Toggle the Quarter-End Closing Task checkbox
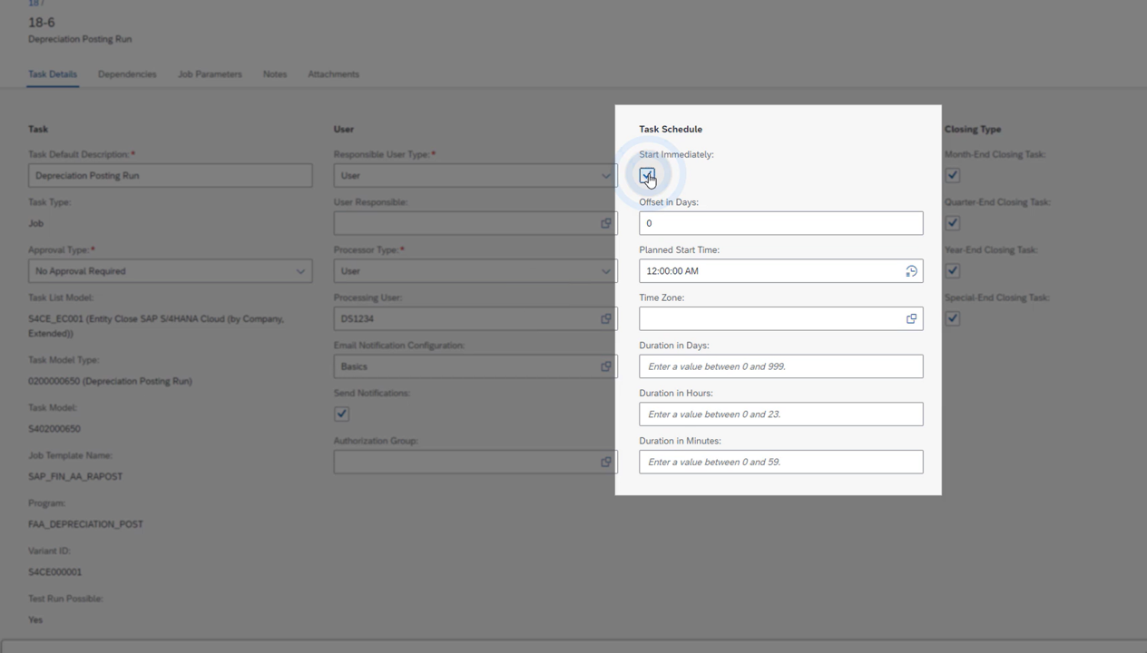The height and width of the screenshot is (653, 1147). click(952, 223)
